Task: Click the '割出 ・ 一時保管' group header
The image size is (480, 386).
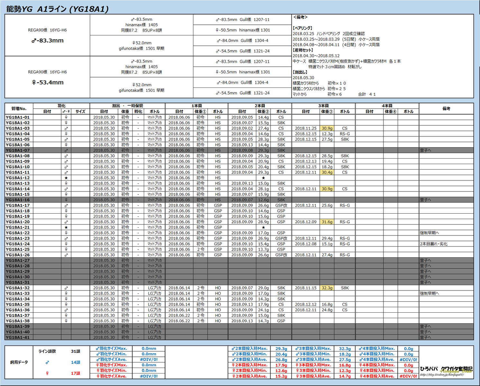Action: click(127, 106)
